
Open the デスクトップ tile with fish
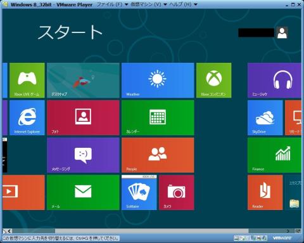(x=83, y=81)
